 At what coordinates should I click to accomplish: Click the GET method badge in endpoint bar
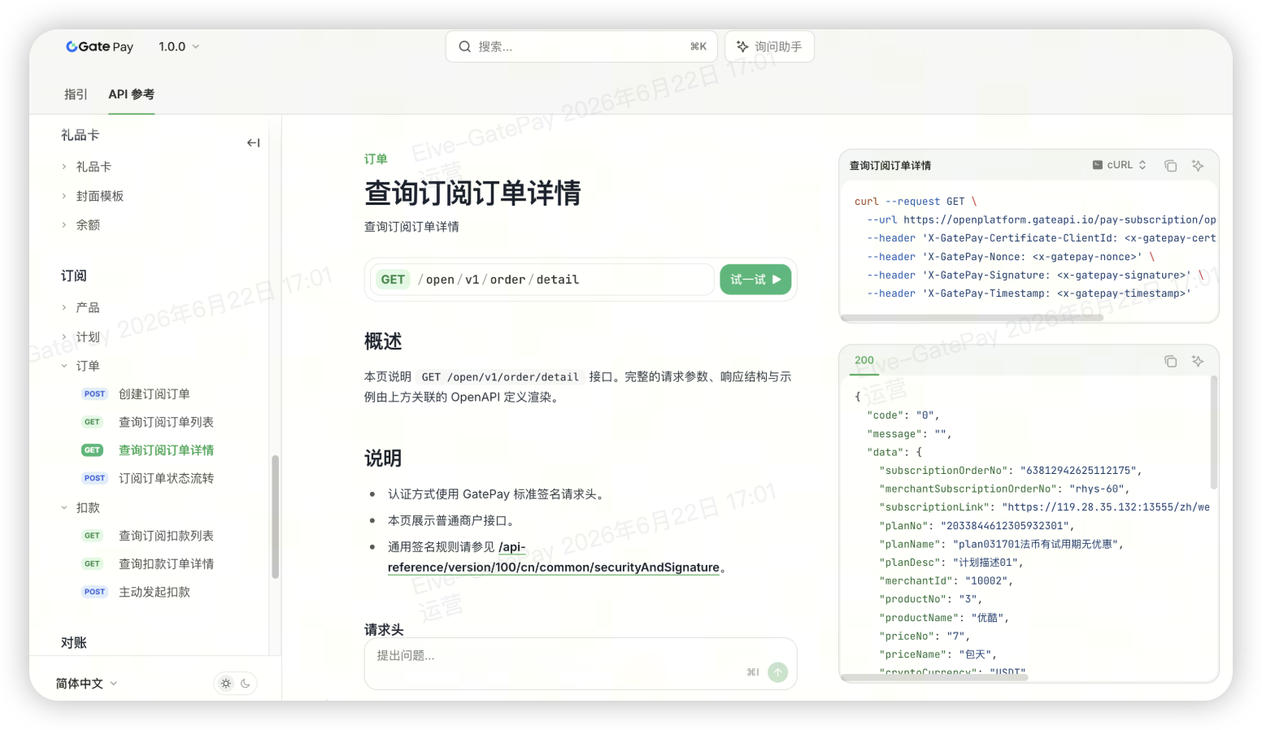click(x=393, y=280)
